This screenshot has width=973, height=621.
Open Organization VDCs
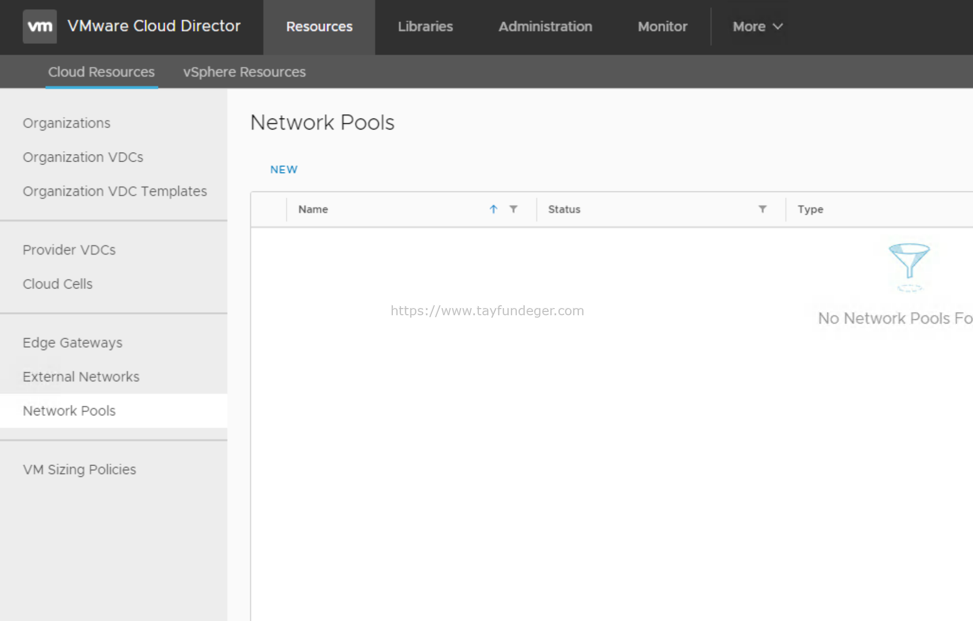[x=83, y=157]
